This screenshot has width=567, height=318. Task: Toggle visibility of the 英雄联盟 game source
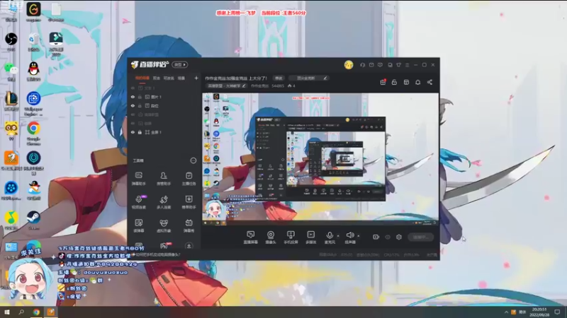pos(133,114)
